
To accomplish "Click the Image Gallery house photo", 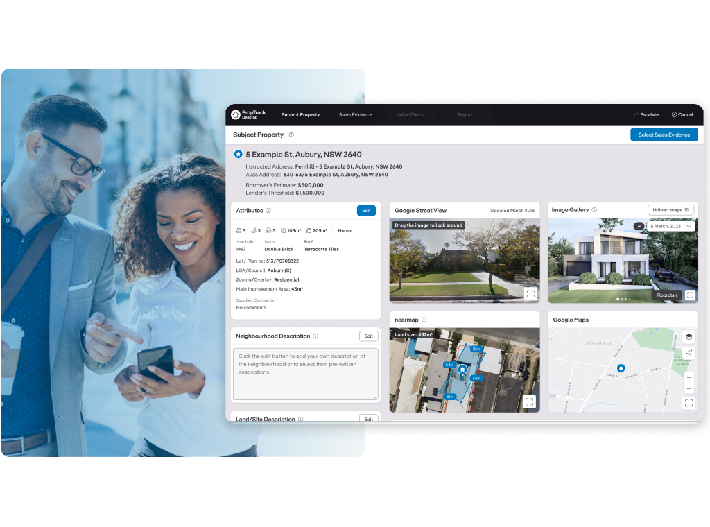I will tap(623, 261).
